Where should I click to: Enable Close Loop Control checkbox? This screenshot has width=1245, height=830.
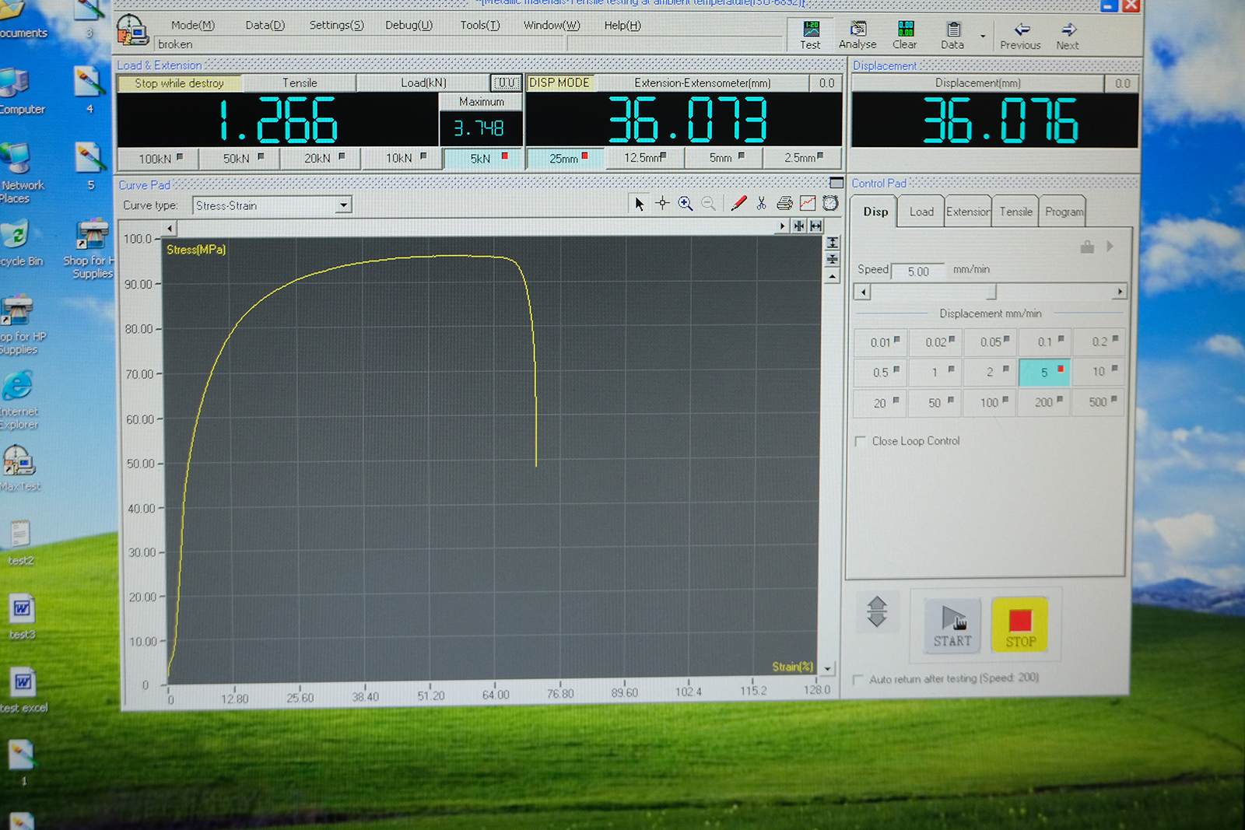861,441
